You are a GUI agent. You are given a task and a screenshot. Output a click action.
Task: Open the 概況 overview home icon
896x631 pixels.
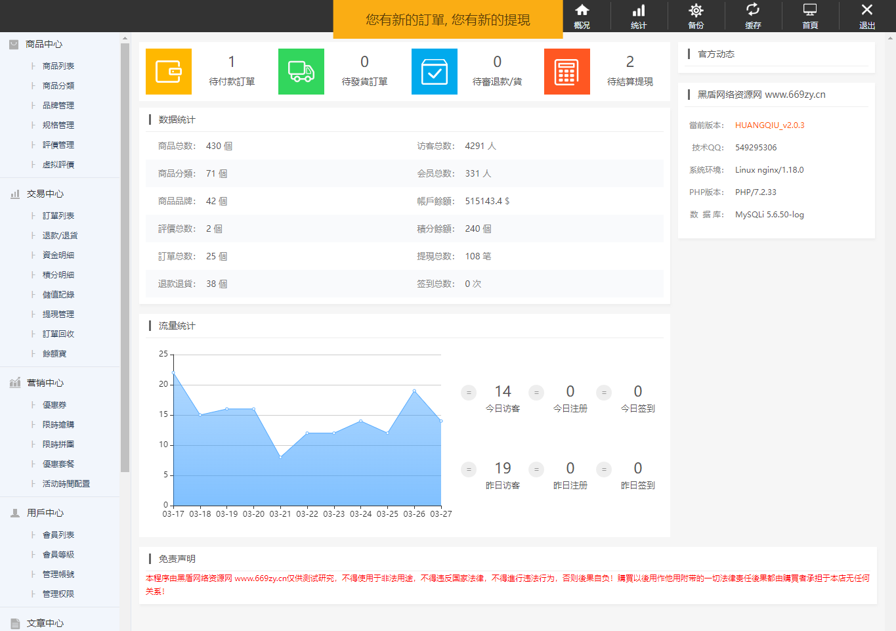coord(582,11)
